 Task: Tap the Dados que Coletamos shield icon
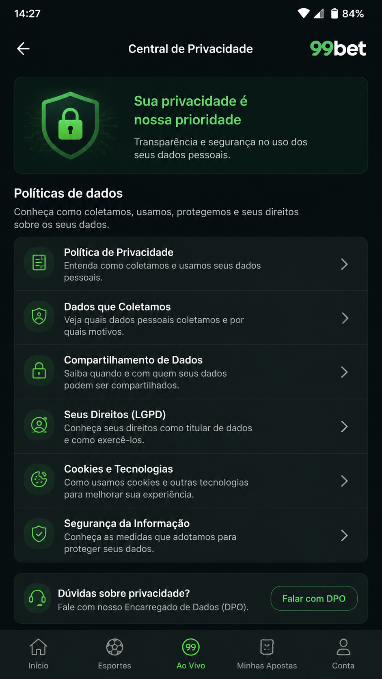pyautogui.click(x=39, y=316)
